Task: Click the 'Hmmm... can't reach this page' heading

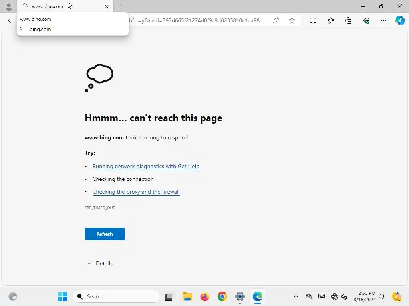Action: coord(153,118)
